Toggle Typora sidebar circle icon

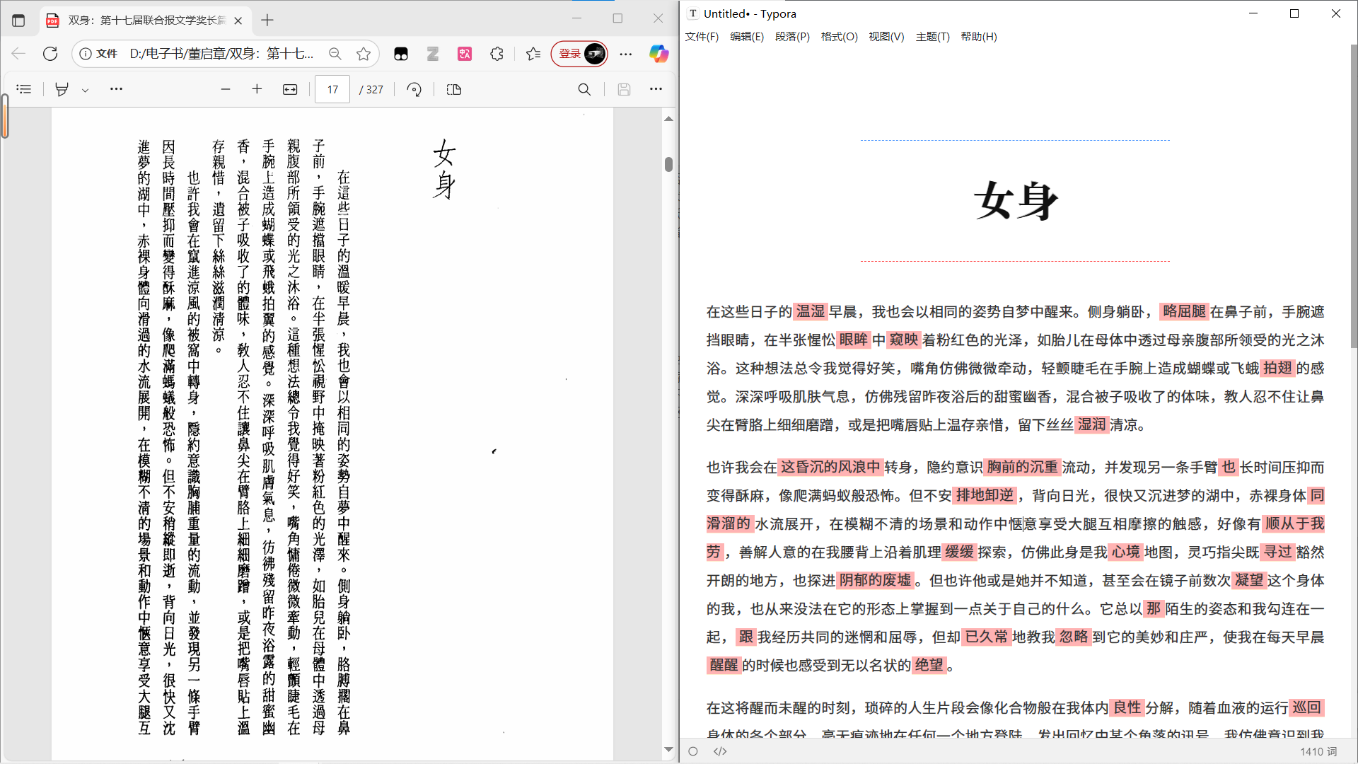click(693, 751)
